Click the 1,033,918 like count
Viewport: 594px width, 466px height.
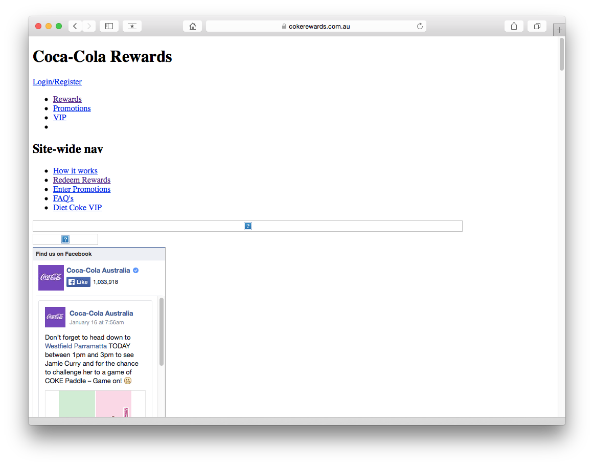[x=105, y=282]
